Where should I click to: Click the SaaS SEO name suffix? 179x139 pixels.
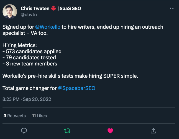tap(70, 8)
